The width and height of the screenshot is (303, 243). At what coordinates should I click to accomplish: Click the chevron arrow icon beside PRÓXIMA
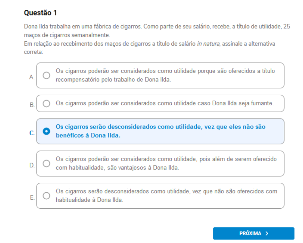pyautogui.click(x=267, y=233)
